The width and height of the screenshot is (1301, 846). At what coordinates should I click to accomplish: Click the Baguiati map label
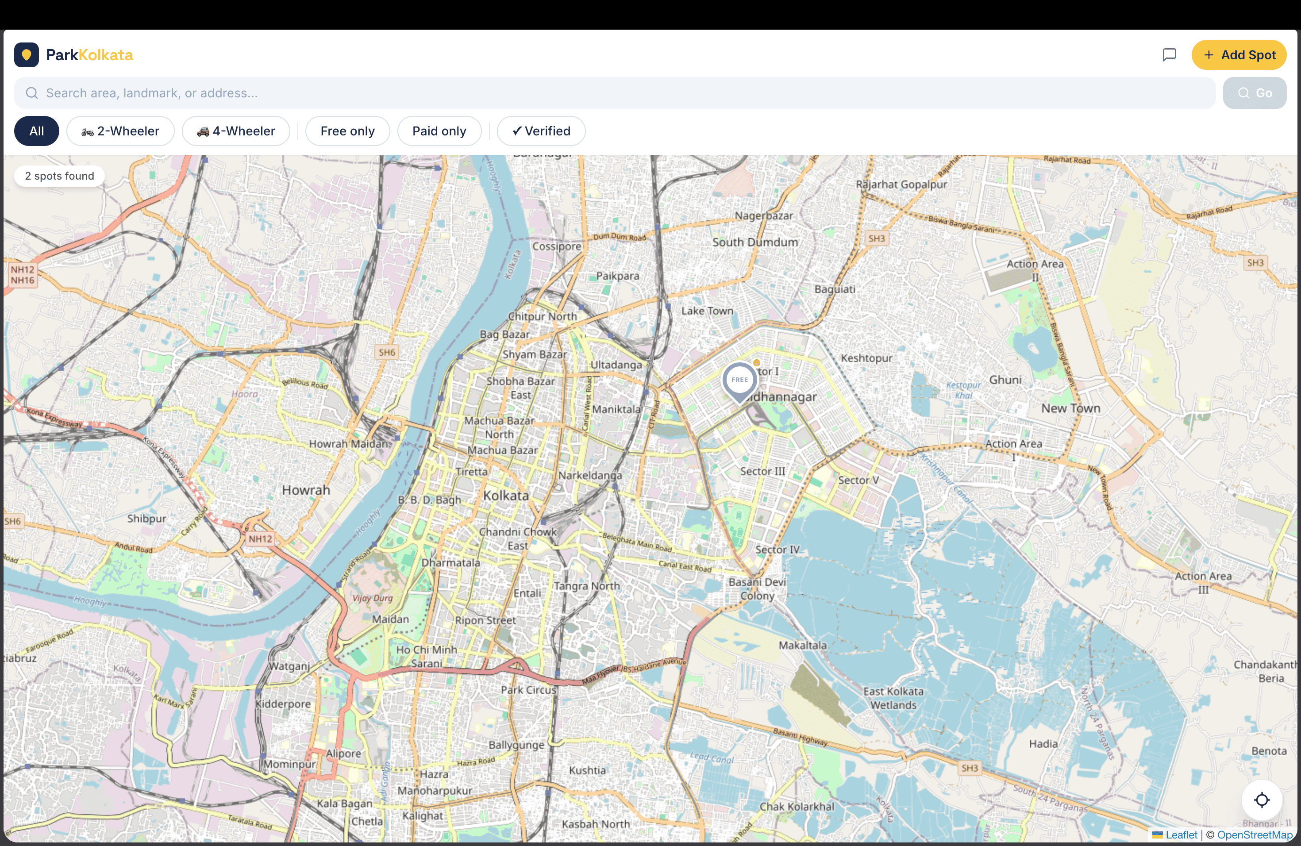(x=835, y=289)
